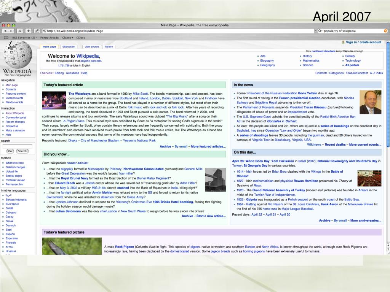The image size is (390, 292).
Task: Click the Go button under search
Action: click(10, 151)
